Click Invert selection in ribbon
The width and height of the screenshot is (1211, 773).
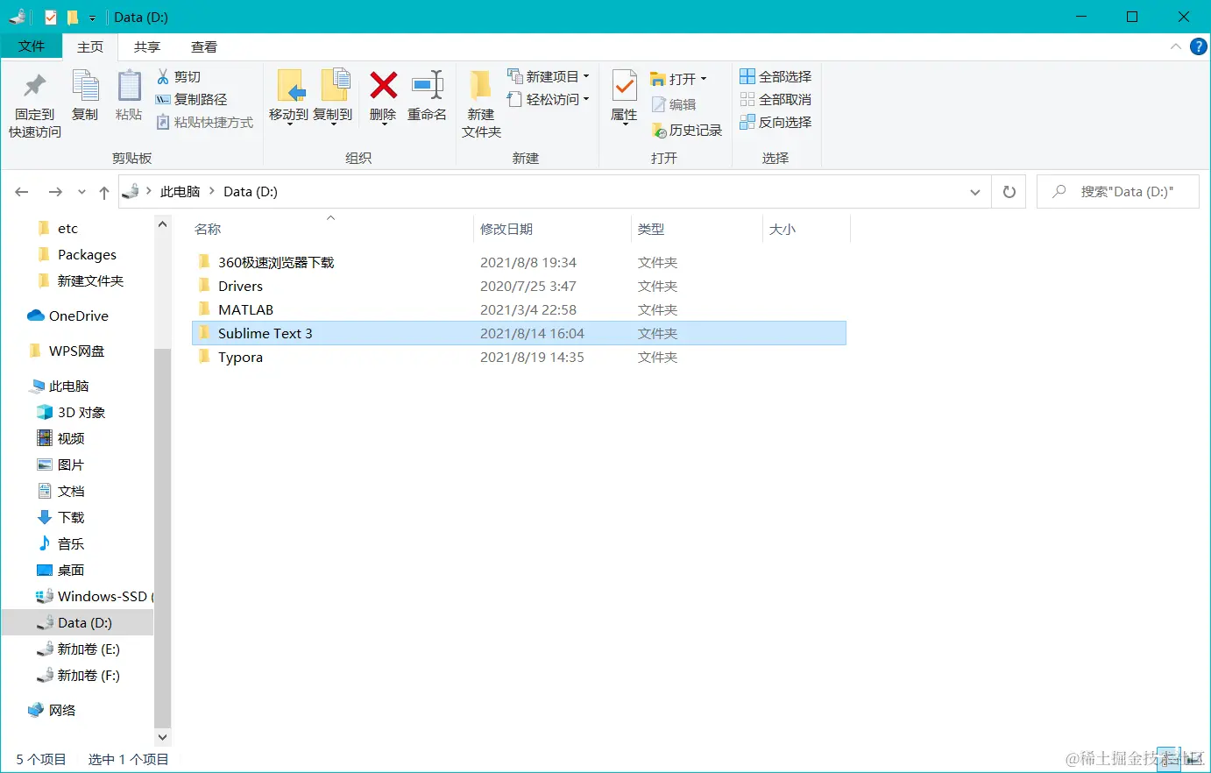tap(776, 123)
